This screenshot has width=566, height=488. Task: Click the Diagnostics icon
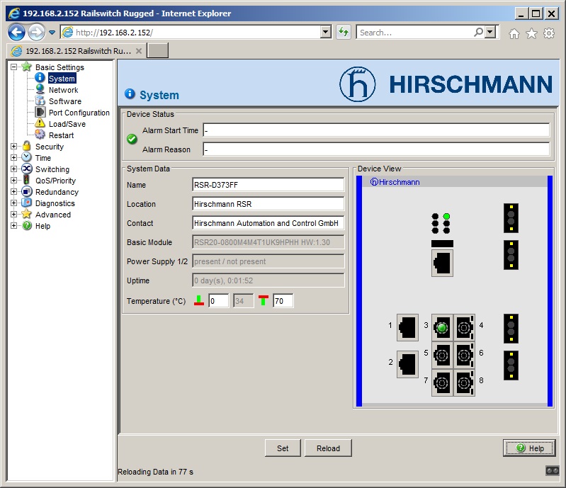pos(26,203)
